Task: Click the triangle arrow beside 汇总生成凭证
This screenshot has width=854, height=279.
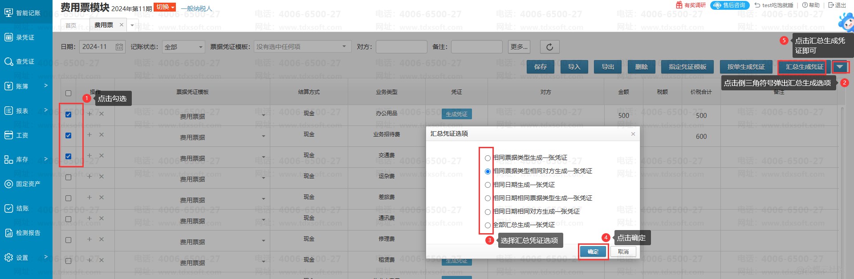Action: [840, 67]
